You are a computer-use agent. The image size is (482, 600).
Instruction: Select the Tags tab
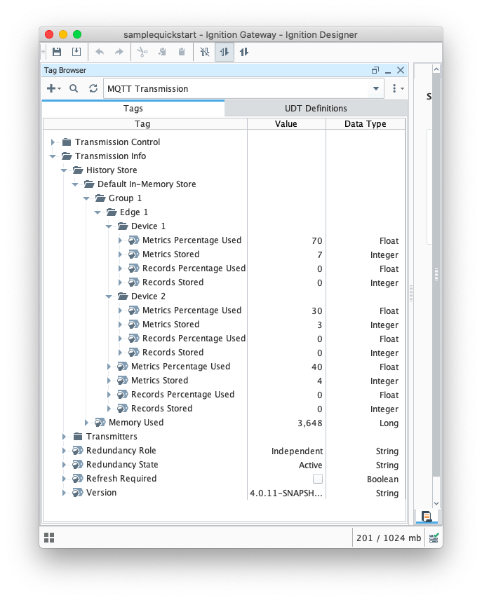point(133,108)
